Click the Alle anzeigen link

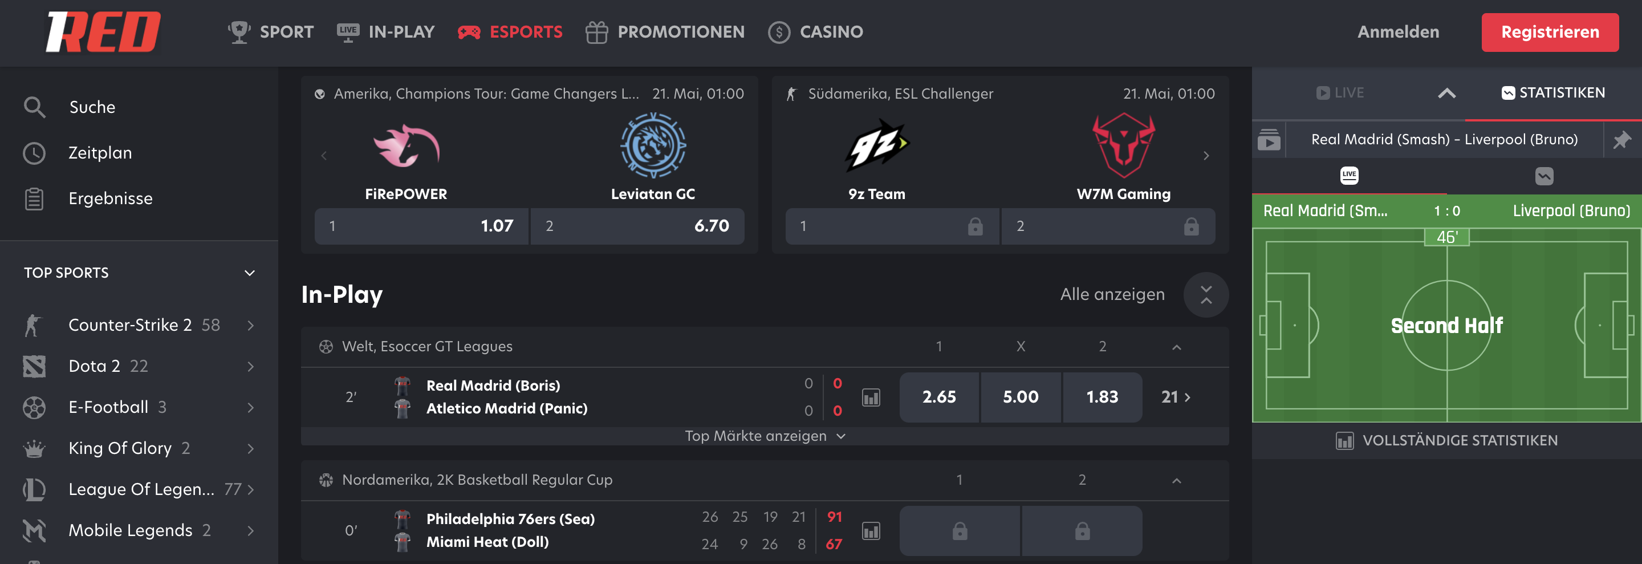point(1112,294)
